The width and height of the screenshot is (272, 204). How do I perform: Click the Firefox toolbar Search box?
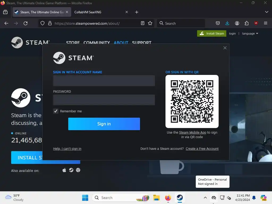click(181, 23)
